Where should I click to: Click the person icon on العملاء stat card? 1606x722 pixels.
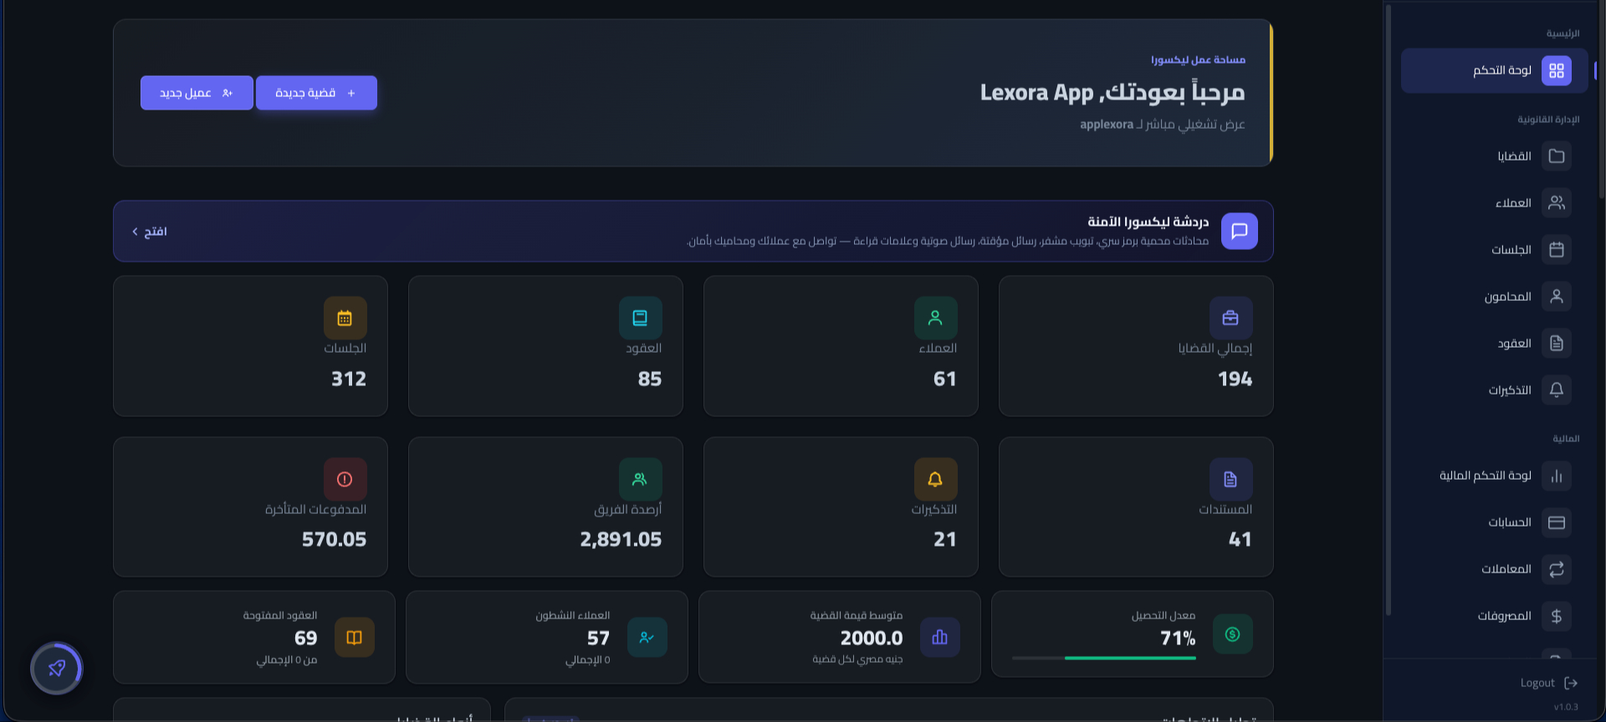[935, 318]
